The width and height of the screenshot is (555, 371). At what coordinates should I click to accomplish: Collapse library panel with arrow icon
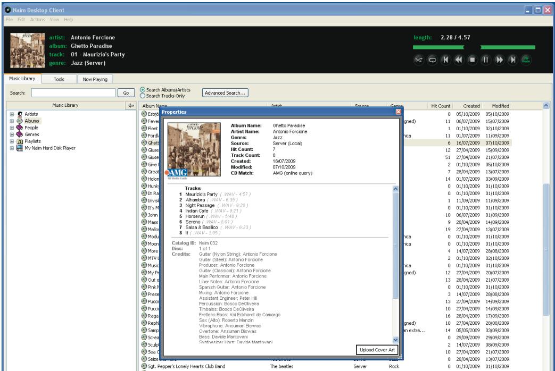pyautogui.click(x=131, y=105)
